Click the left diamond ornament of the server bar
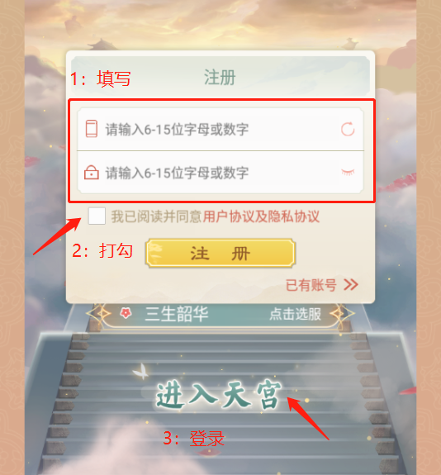The height and width of the screenshot is (475, 441). pyautogui.click(x=99, y=314)
